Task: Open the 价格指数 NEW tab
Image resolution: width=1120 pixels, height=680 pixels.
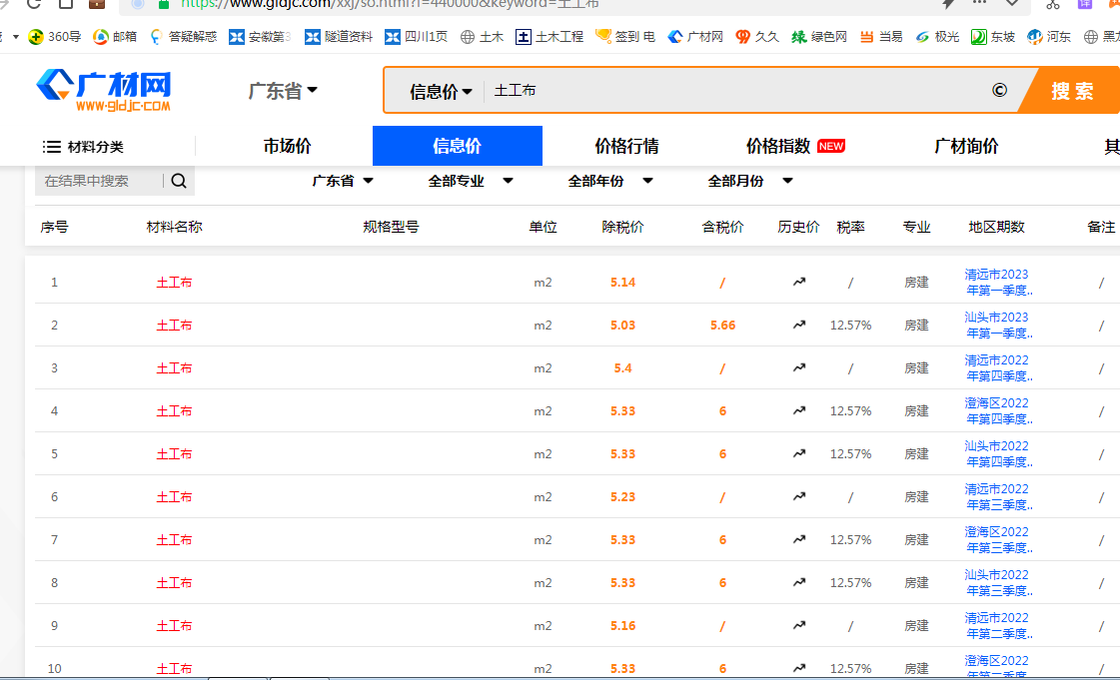Action: tap(795, 146)
